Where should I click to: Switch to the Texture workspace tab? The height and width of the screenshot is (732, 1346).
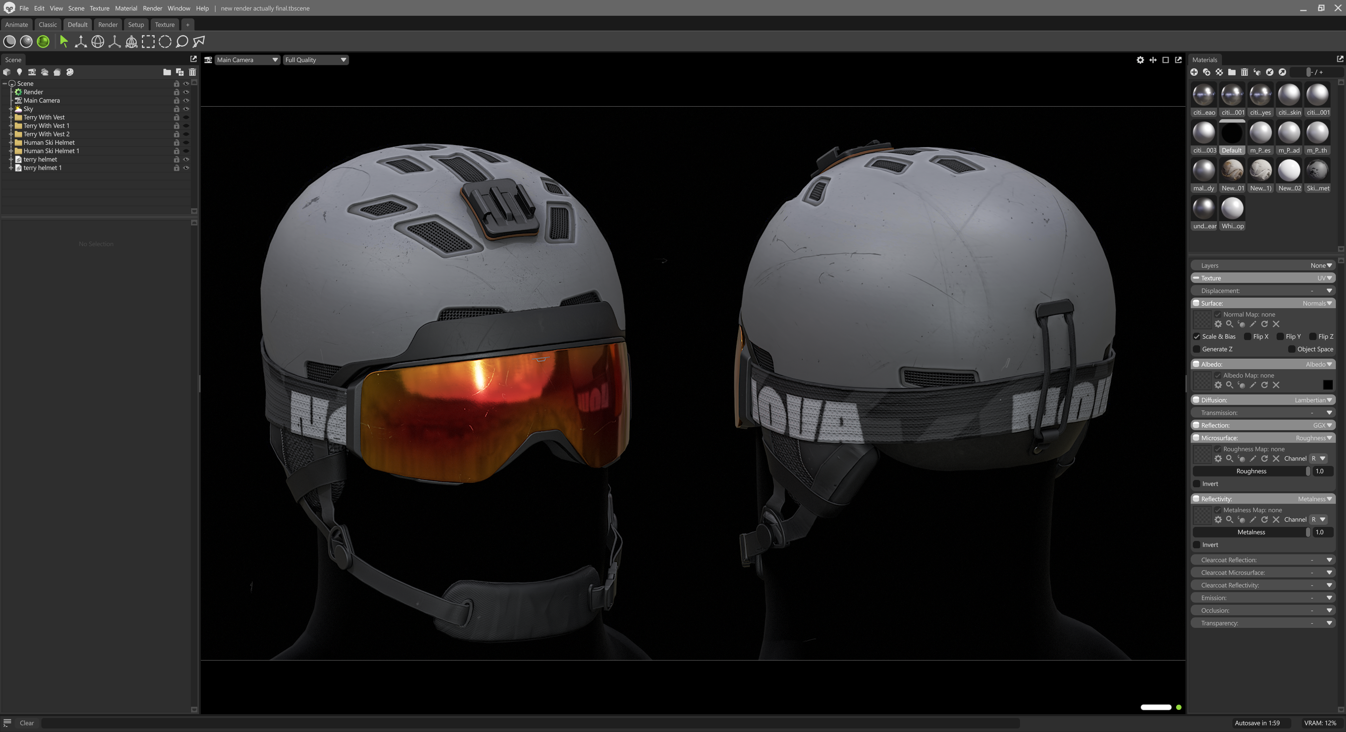(165, 25)
